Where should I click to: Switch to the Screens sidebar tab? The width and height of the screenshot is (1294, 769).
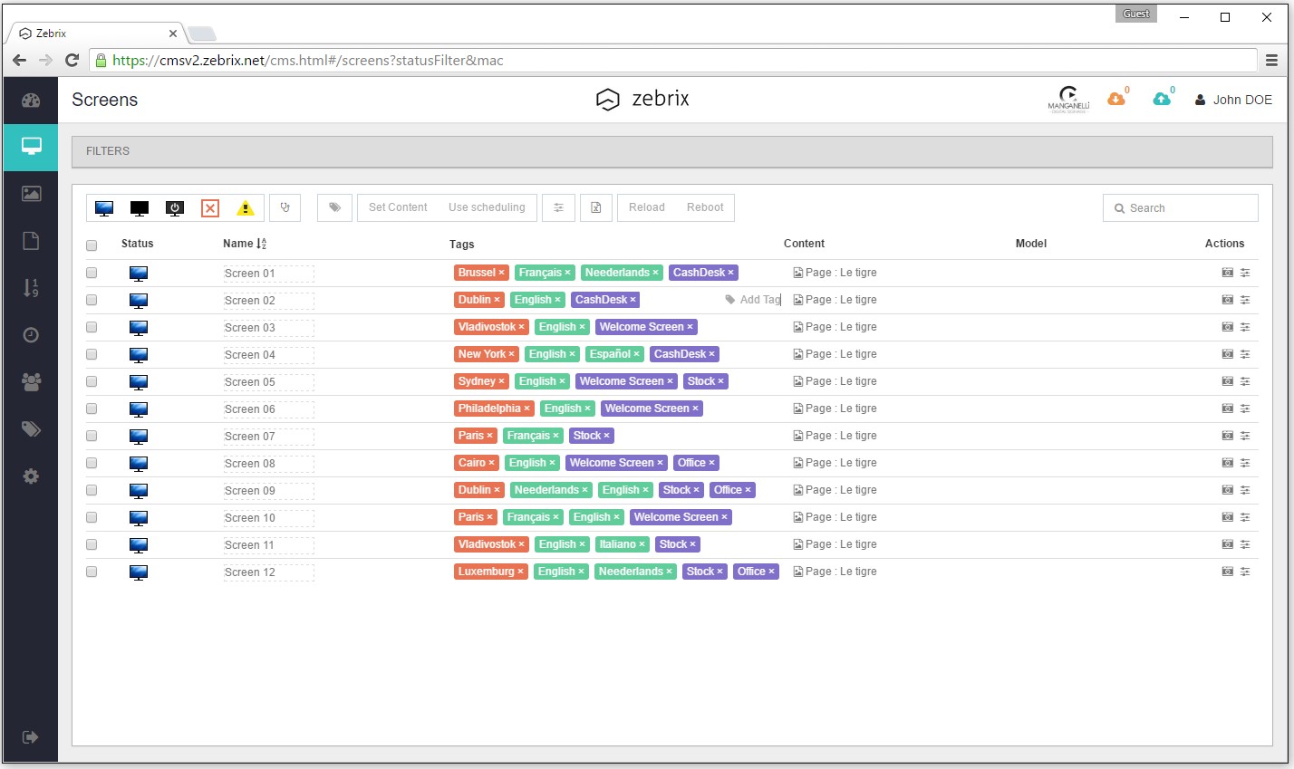pyautogui.click(x=30, y=147)
